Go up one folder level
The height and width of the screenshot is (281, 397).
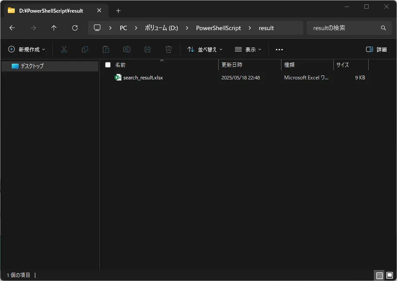tap(54, 28)
